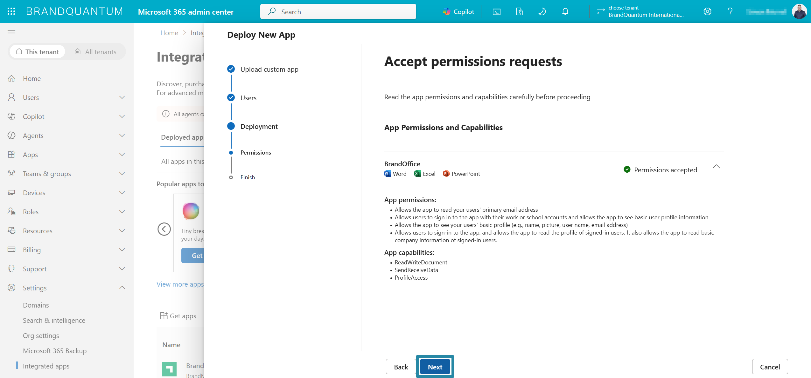The image size is (811, 378).
Task: Expand the Users menu chevron
Action: point(122,97)
